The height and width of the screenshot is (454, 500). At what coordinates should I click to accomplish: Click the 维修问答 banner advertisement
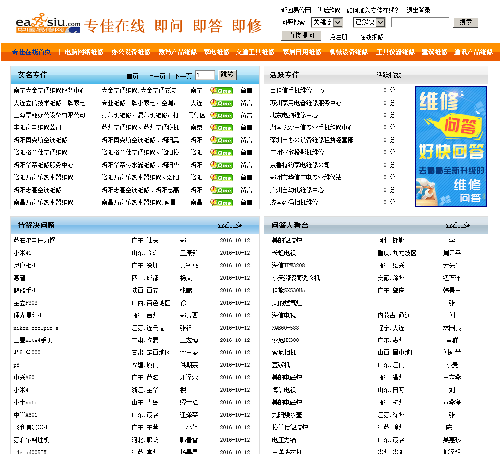click(x=451, y=146)
